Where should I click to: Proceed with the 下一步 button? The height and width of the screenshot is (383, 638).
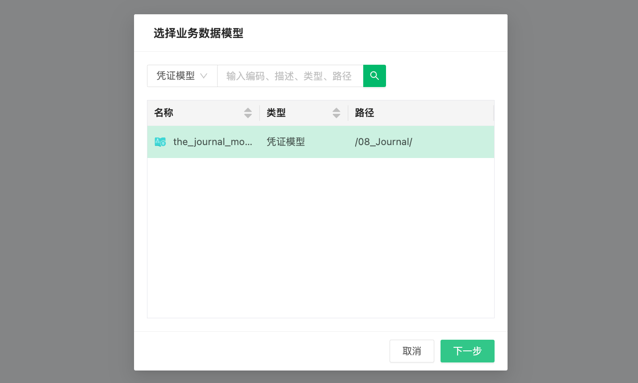tap(467, 351)
